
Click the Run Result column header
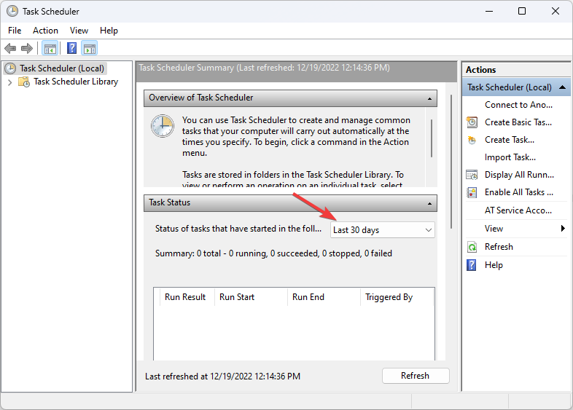pos(187,297)
